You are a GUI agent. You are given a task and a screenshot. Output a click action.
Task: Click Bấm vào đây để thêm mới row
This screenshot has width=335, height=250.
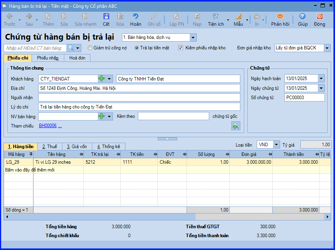pyautogui.click(x=167, y=170)
